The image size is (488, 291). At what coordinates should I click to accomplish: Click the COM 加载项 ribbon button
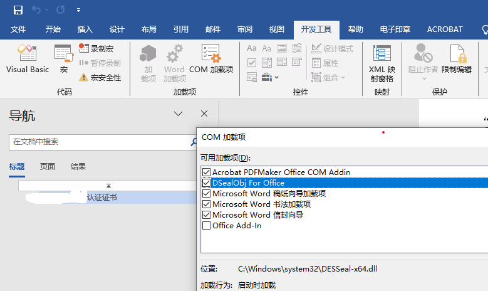[211, 59]
